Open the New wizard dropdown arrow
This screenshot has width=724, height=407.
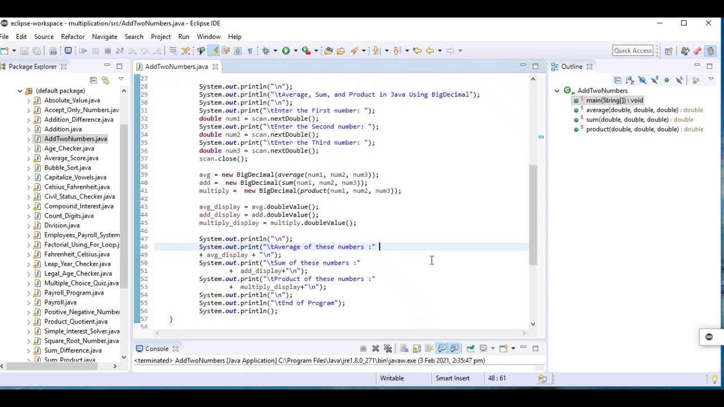pyautogui.click(x=14, y=51)
